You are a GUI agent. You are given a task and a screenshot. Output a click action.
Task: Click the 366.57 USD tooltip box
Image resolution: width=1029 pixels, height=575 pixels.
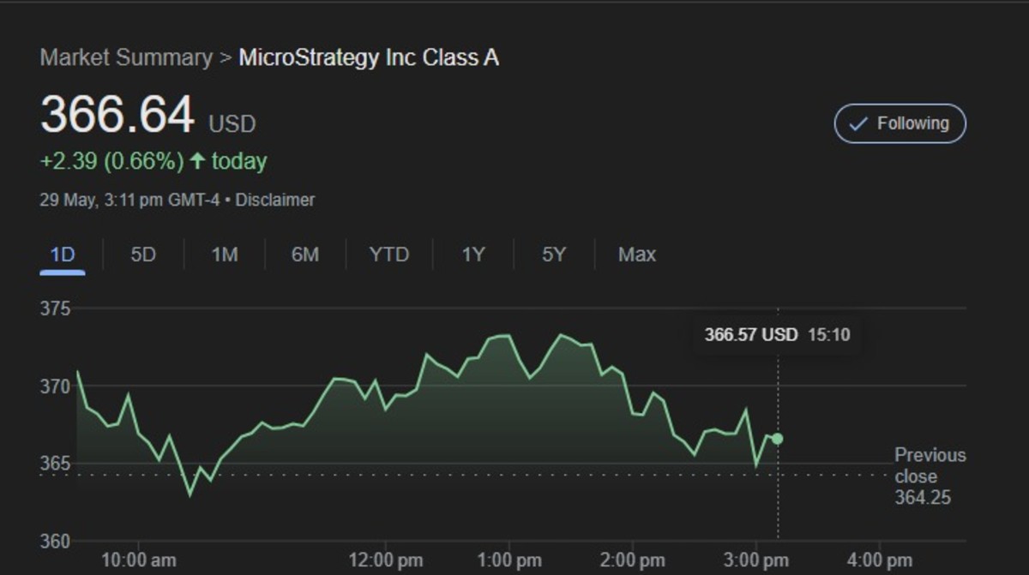coord(774,335)
